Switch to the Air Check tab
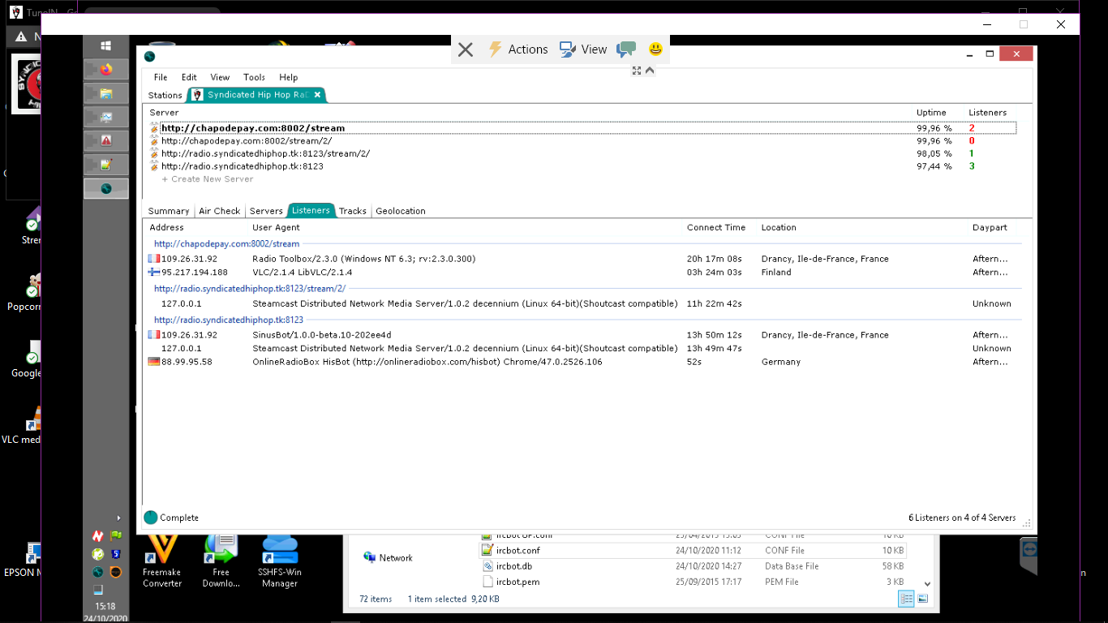This screenshot has height=623, width=1108. pyautogui.click(x=219, y=211)
